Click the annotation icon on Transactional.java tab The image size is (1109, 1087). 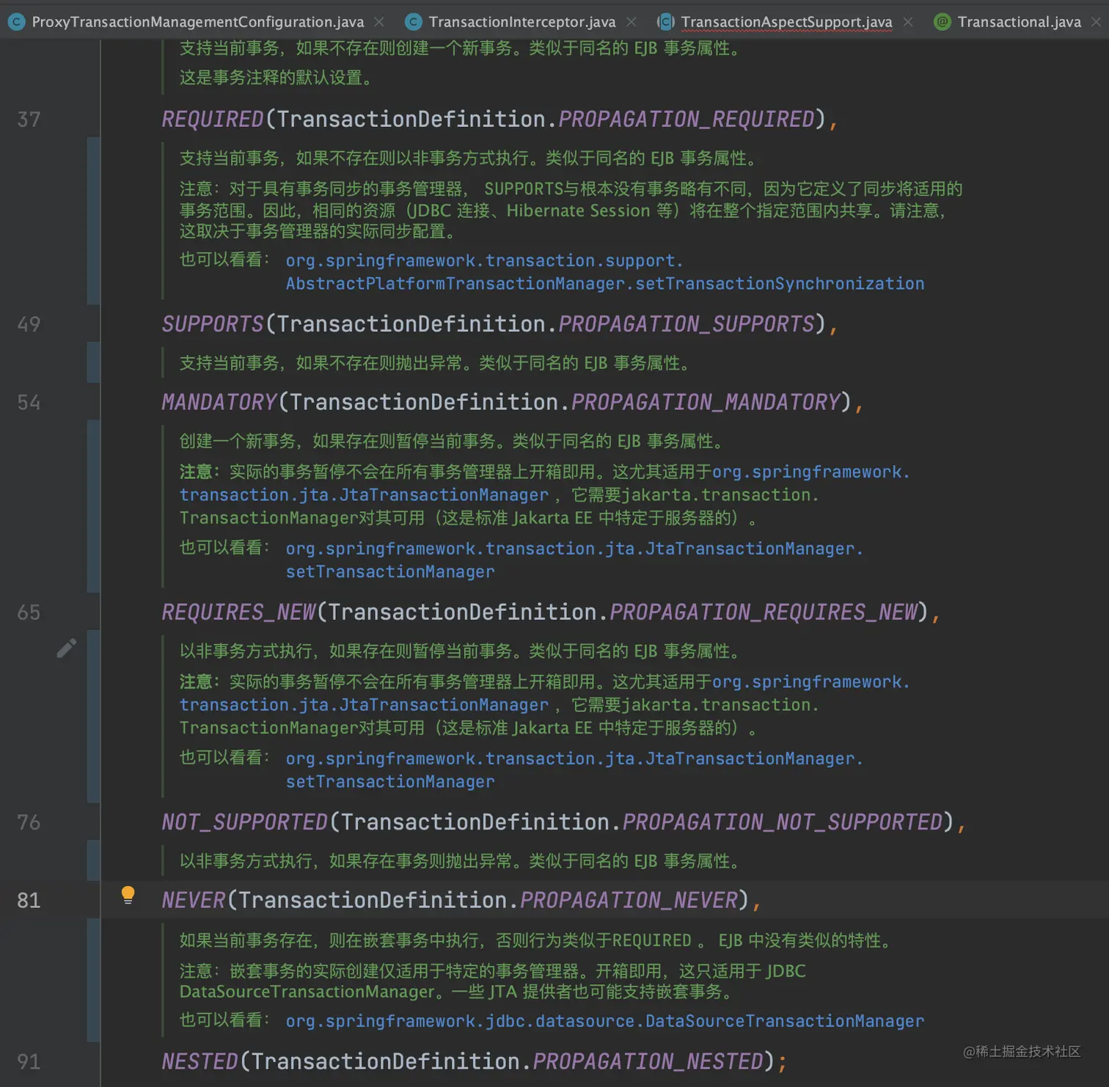tap(943, 22)
